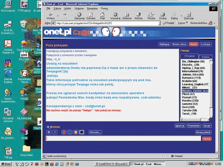Open mail using the Poczta icon
Viewport: 223px width, 167px height.
click(x=151, y=16)
